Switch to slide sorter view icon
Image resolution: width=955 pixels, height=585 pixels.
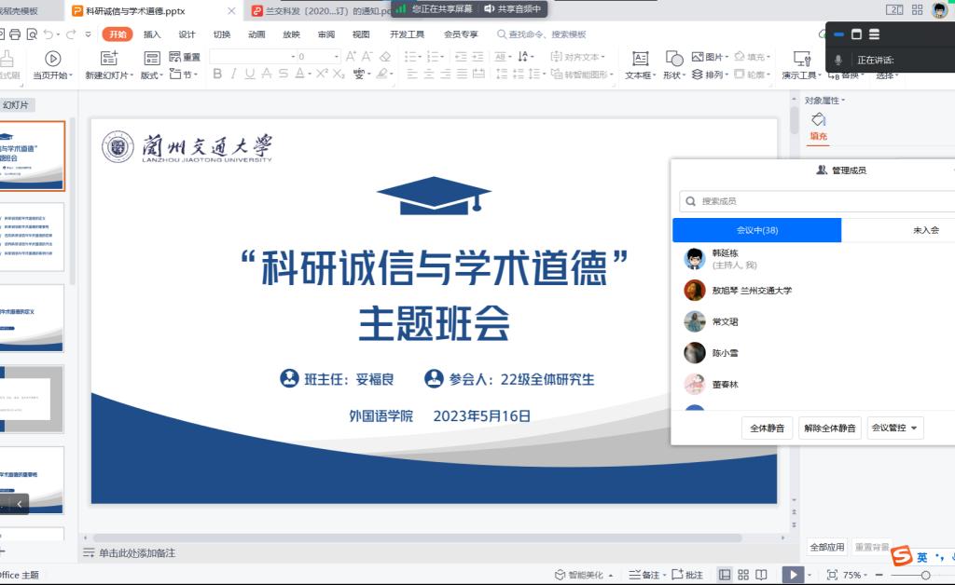pos(743,575)
